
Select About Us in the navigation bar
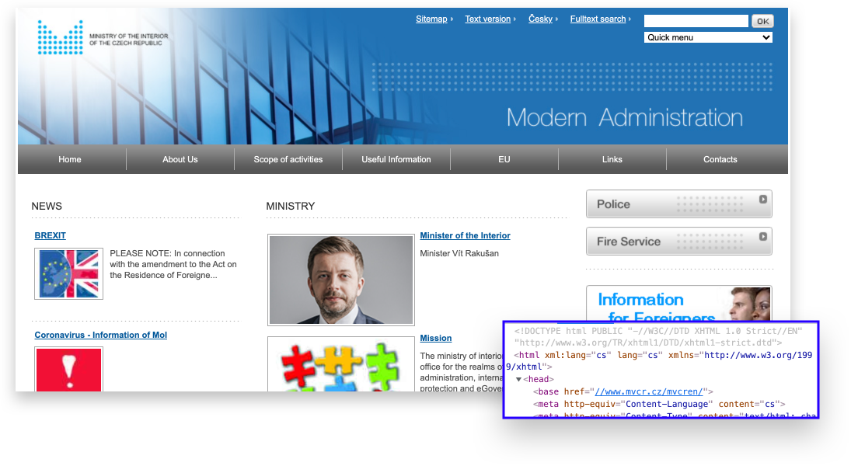pos(180,159)
